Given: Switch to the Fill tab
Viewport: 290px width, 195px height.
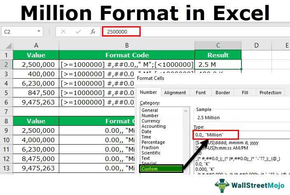Looking at the screenshot, I should [x=245, y=93].
